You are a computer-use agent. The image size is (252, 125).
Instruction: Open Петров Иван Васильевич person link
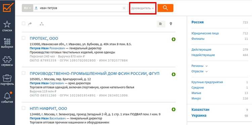[48, 118]
